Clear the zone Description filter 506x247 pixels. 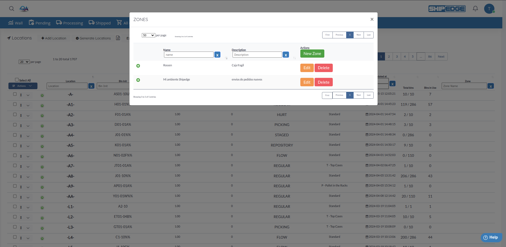(286, 55)
